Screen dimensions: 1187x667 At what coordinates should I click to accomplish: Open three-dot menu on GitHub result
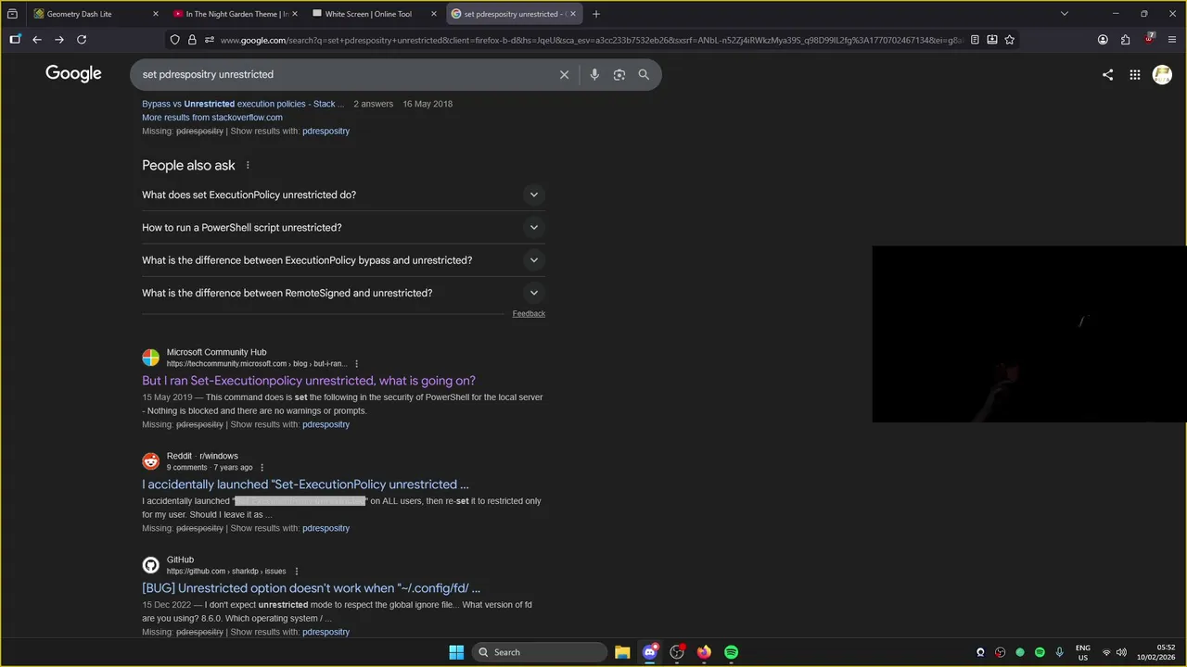pyautogui.click(x=297, y=572)
